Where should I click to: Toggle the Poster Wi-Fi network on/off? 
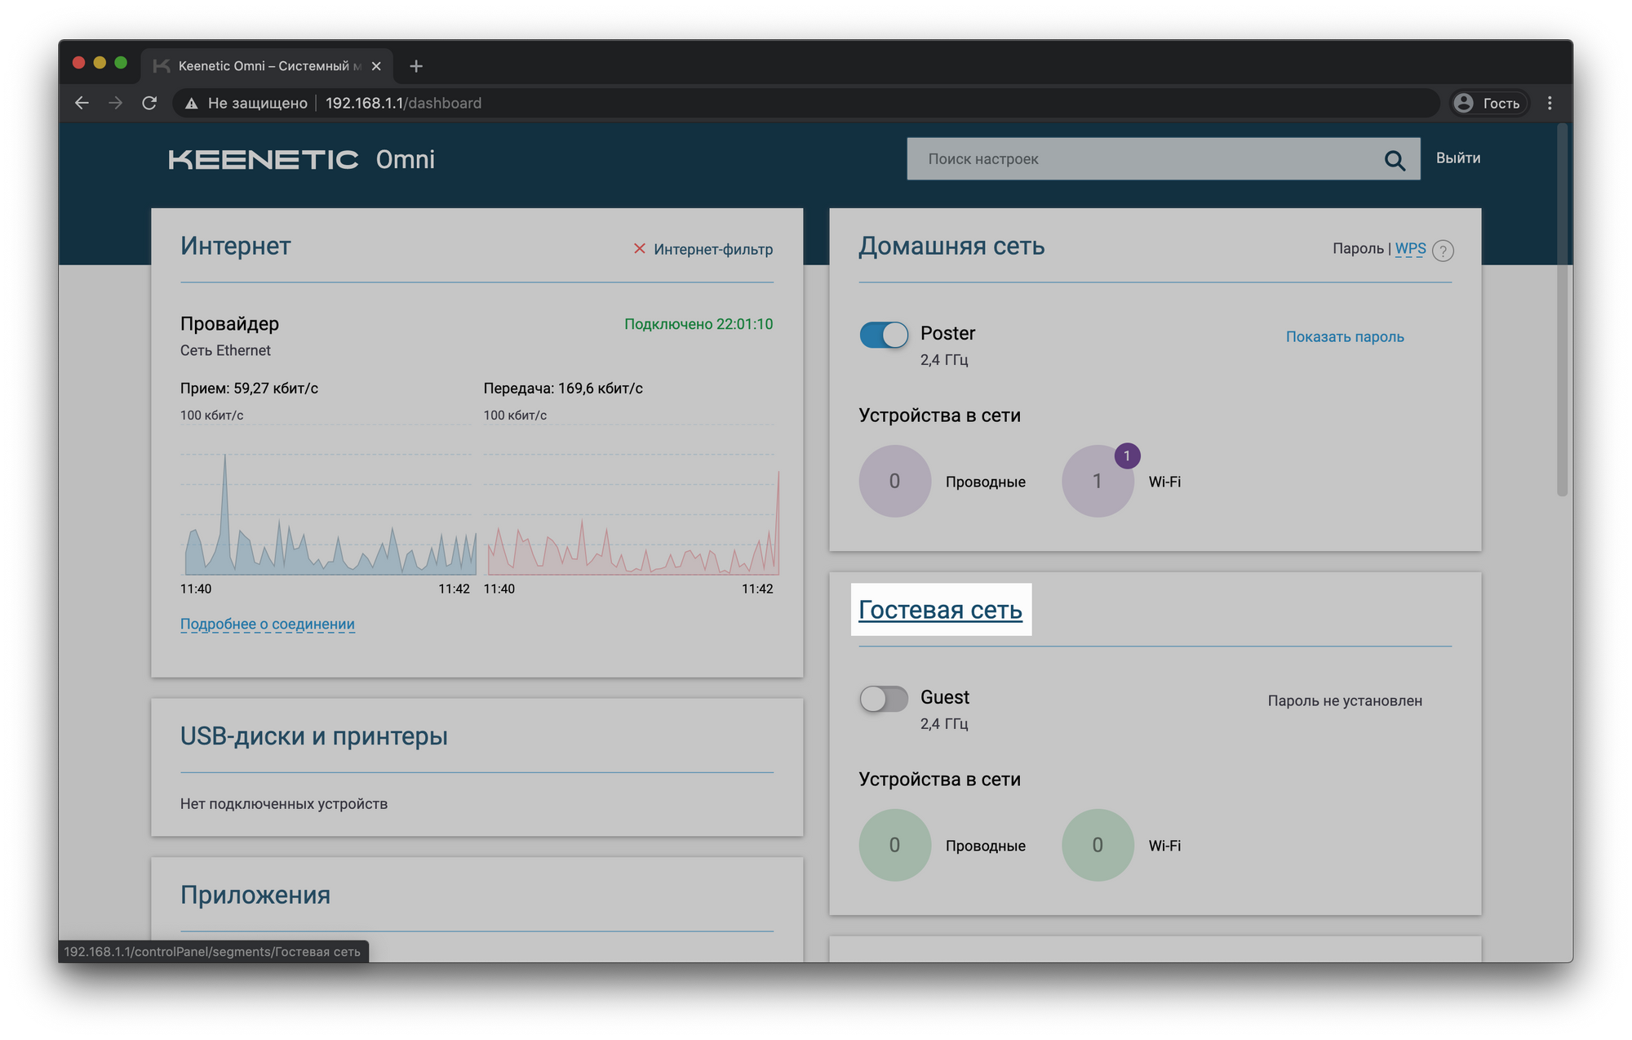(x=883, y=336)
